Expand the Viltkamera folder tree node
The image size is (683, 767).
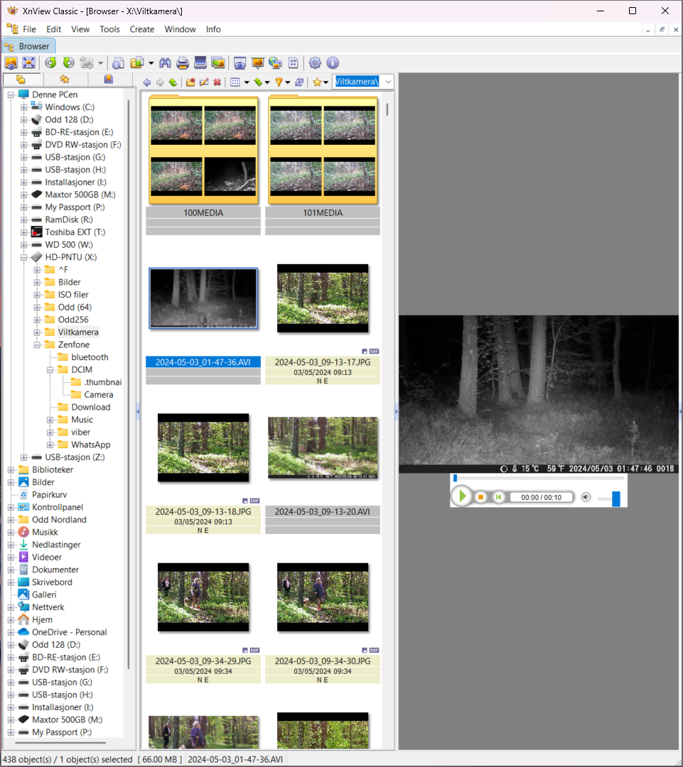(38, 332)
